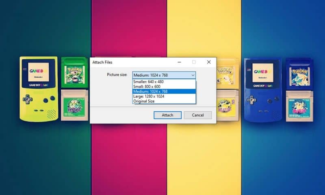Image resolution: width=325 pixels, height=195 pixels.
Task: Click the Attach button
Action: click(x=167, y=115)
